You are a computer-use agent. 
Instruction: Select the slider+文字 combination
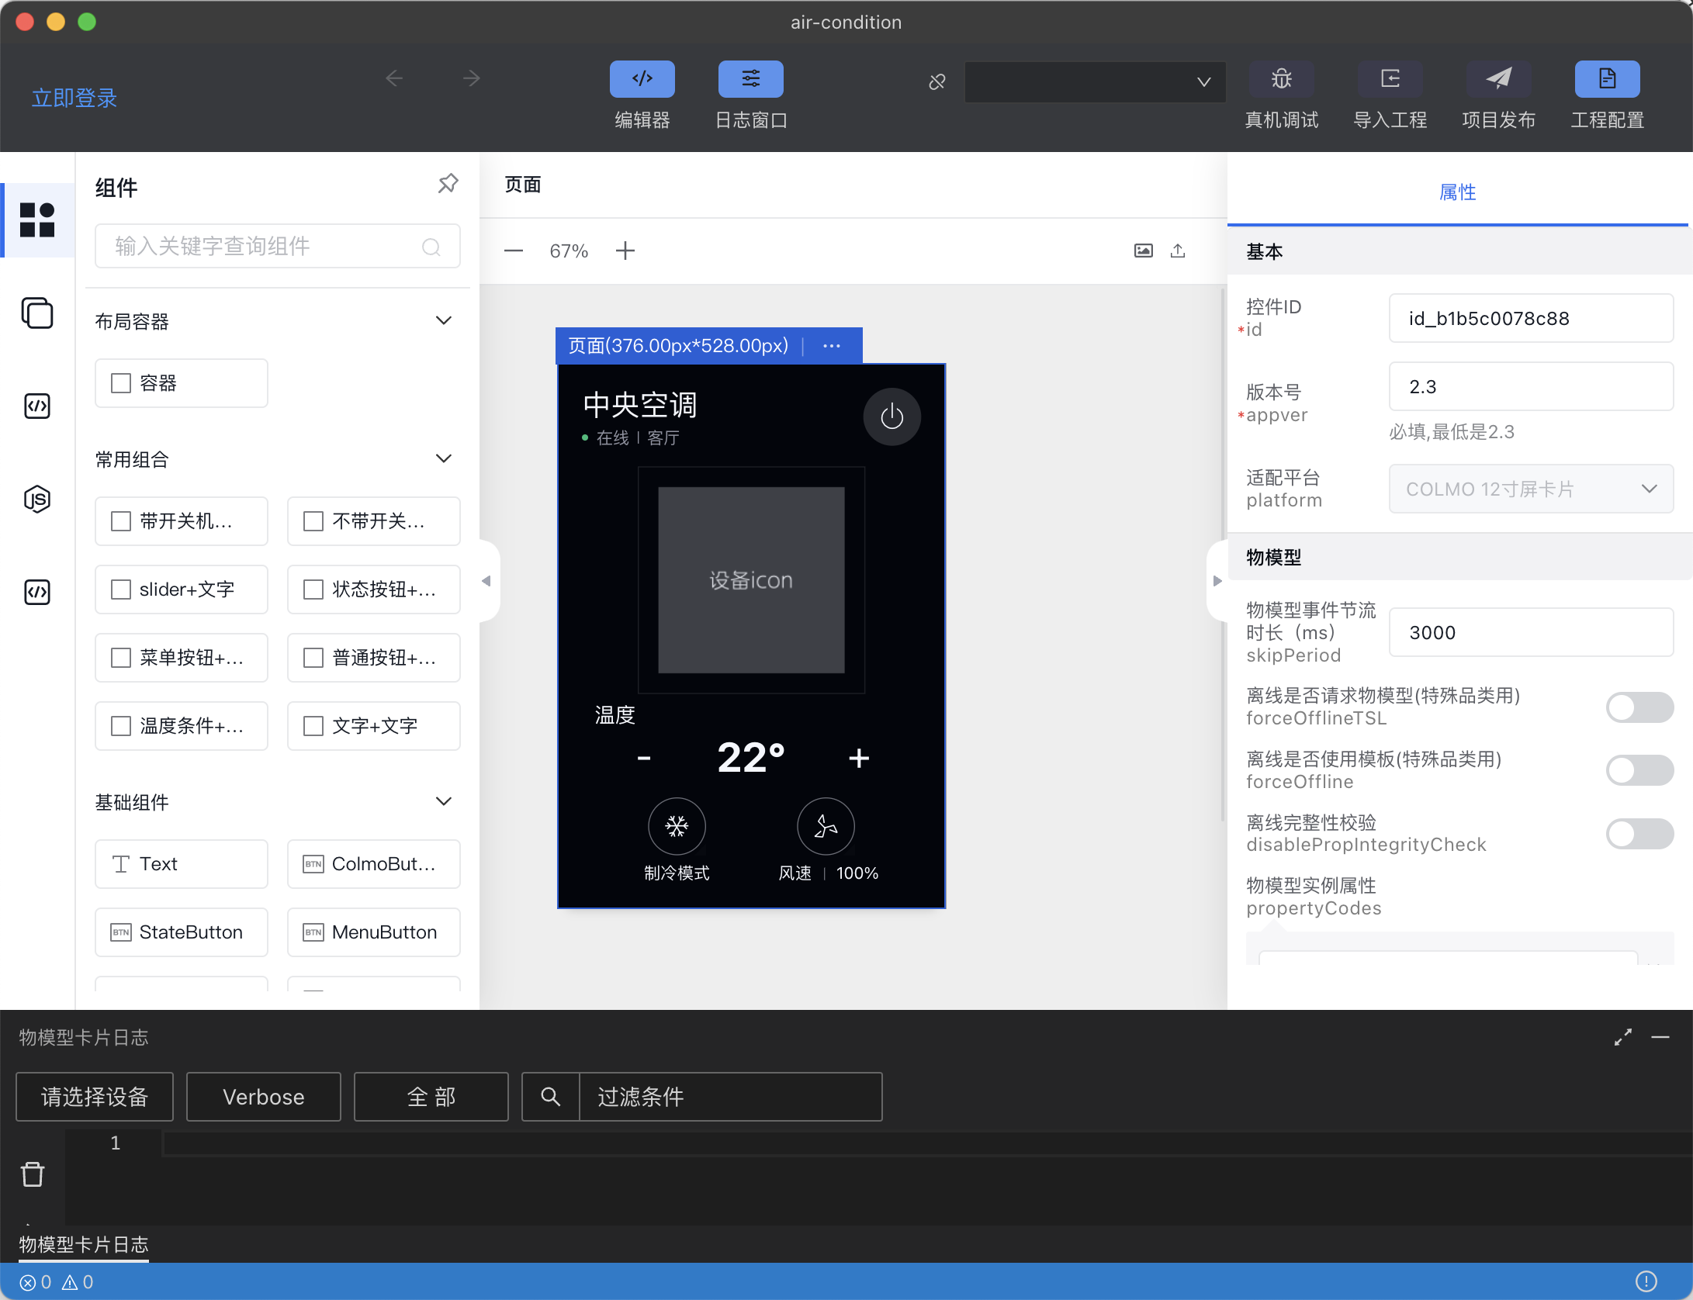pyautogui.click(x=182, y=589)
